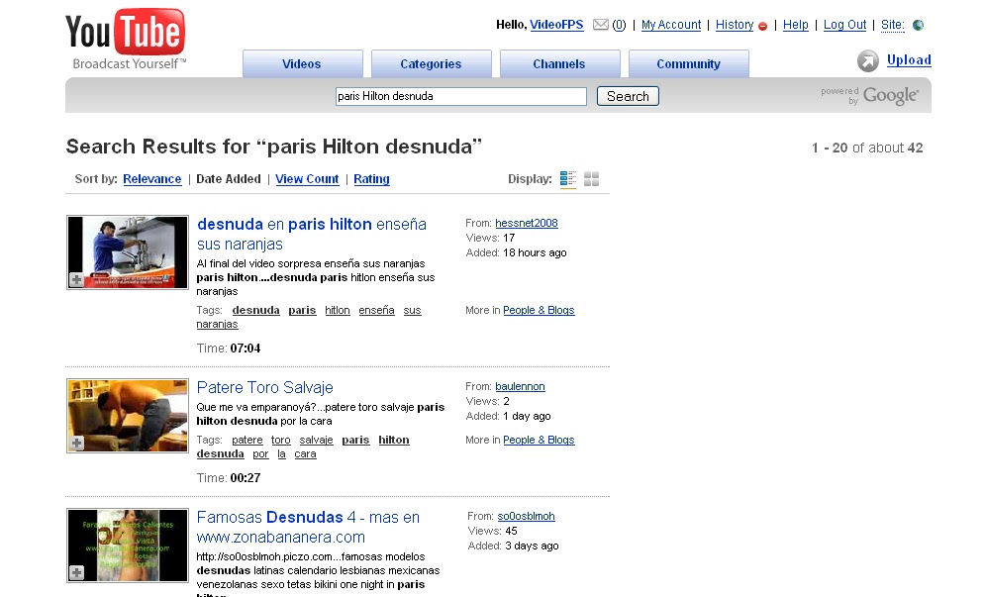This screenshot has height=597, width=985.
Task: Visit uploader hessnet2008
Action: (x=527, y=223)
